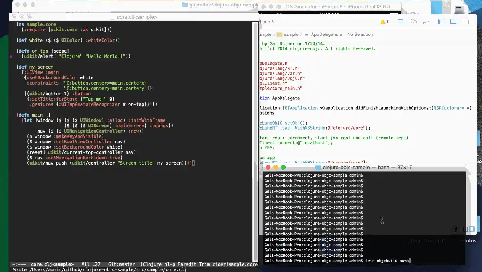This screenshot has width=482, height=272.
Task: Click the Emacs editor vertical scrollbar
Action: tap(255, 141)
